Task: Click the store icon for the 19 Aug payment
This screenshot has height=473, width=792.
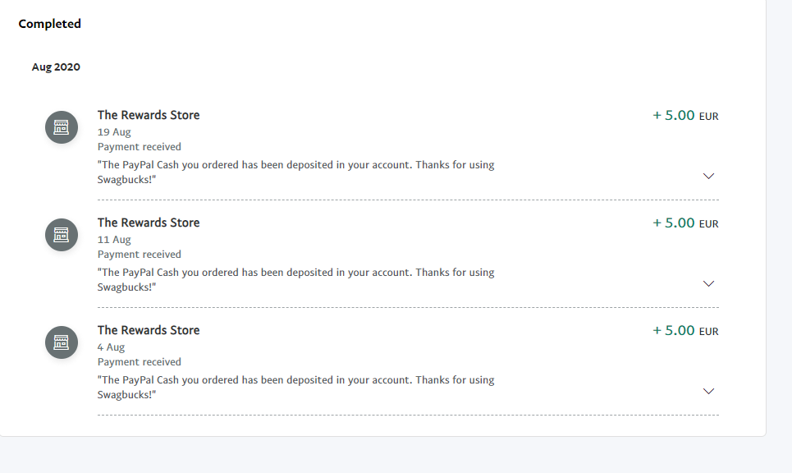Action: [x=61, y=127]
